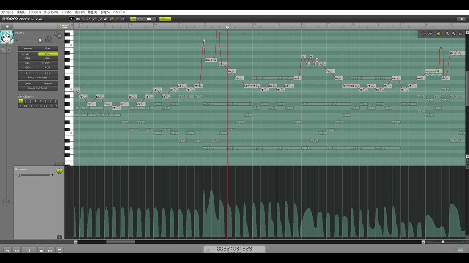Select the highlighted DYN parameter
The height and width of the screenshot is (263, 469).
click(x=48, y=54)
